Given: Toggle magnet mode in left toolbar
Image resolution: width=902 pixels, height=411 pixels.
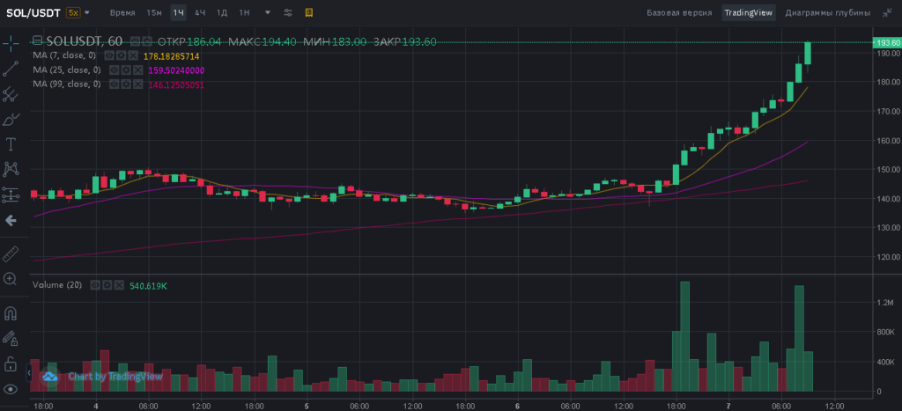Looking at the screenshot, I should [11, 312].
